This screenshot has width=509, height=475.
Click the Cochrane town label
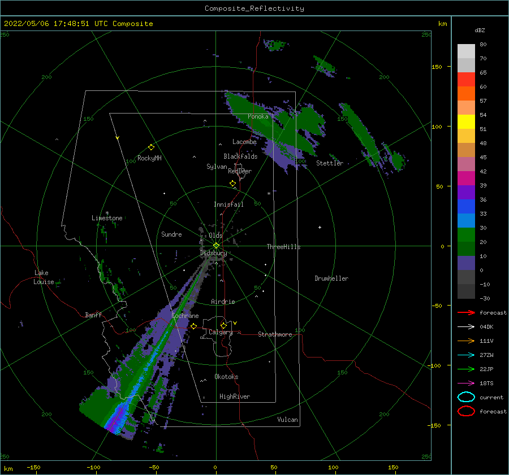tap(185, 316)
